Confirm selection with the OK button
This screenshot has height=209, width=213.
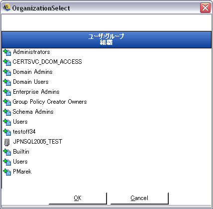78,198
